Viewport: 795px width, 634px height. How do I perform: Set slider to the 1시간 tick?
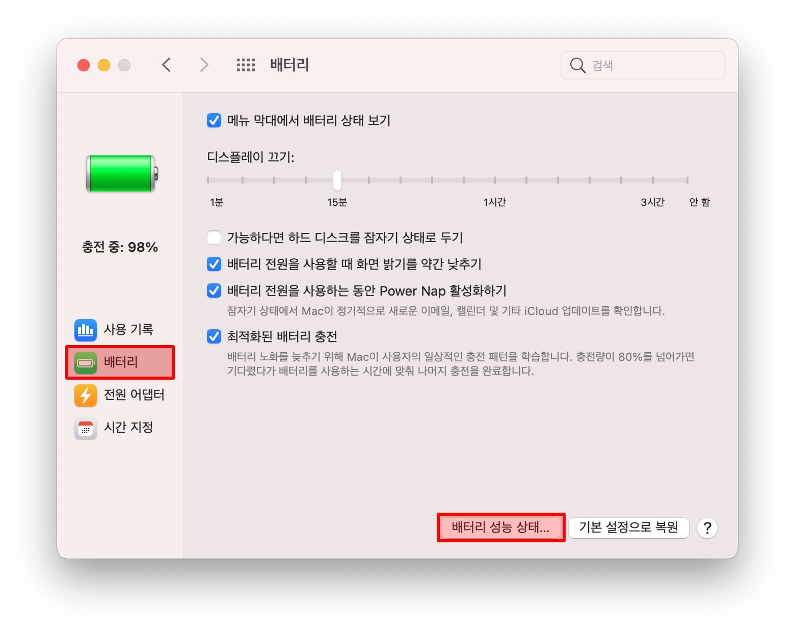click(x=495, y=180)
